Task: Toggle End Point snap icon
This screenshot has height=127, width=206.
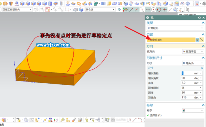Action: tap(131, 10)
